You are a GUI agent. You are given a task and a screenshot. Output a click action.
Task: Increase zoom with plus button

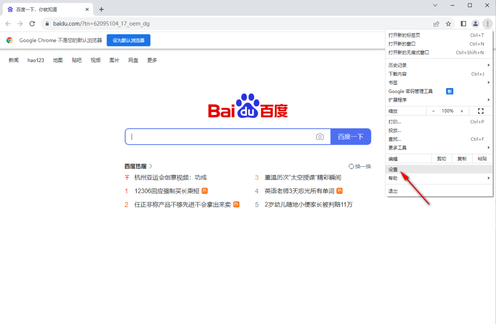click(462, 111)
